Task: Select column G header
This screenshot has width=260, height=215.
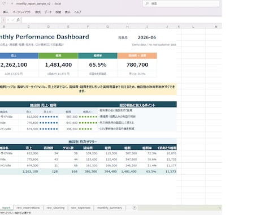Action: 107,27
